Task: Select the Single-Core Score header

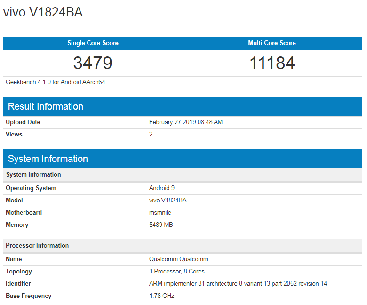Action: pyautogui.click(x=93, y=43)
